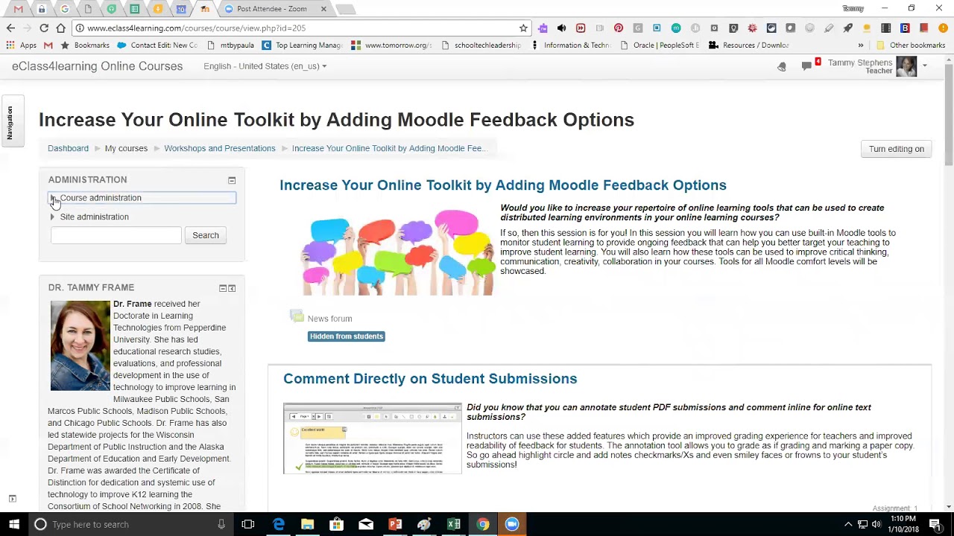The width and height of the screenshot is (954, 536).
Task: Go to browser home page
Action: tap(60, 28)
